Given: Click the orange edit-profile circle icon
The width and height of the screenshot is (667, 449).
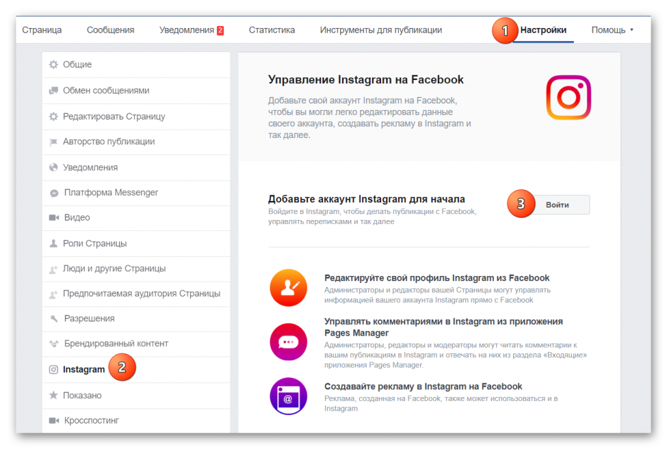Looking at the screenshot, I should point(289,288).
